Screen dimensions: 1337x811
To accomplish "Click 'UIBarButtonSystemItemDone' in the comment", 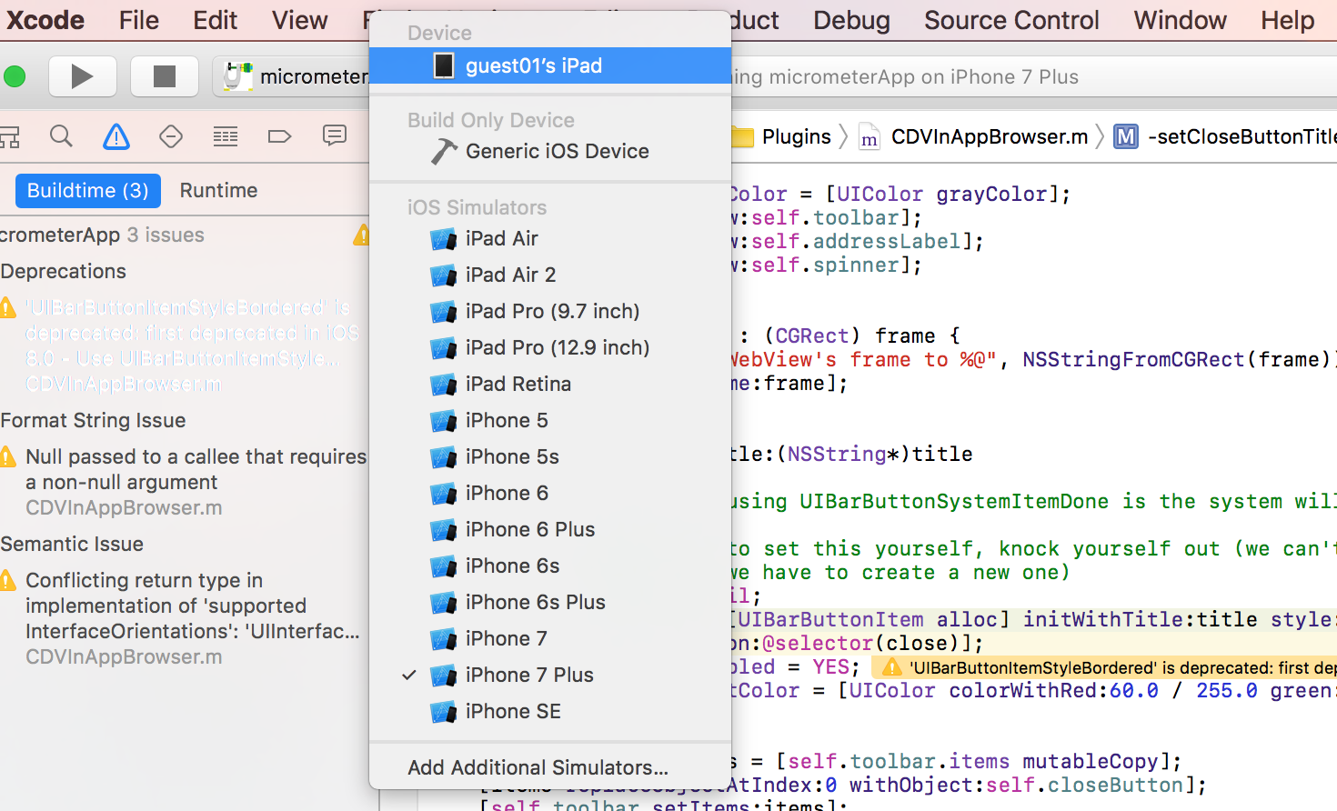I will (954, 502).
